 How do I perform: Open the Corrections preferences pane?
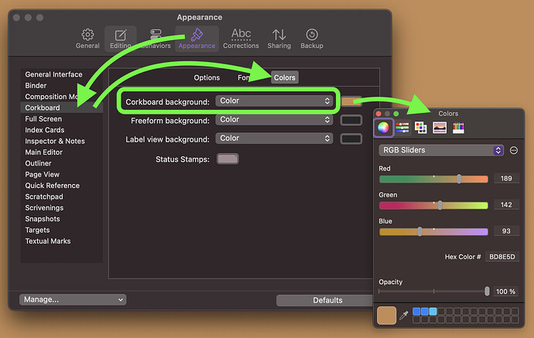pos(241,39)
